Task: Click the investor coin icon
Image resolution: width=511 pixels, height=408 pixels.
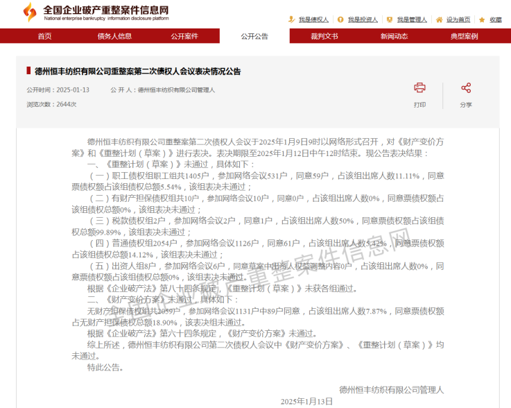Action: click(x=341, y=19)
